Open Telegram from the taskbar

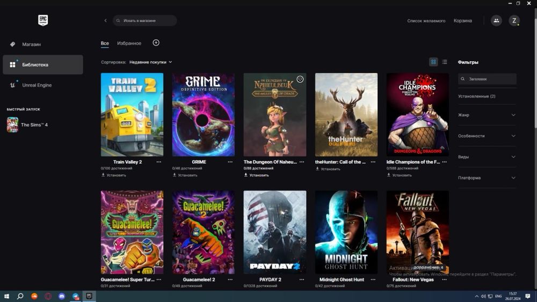(76, 296)
